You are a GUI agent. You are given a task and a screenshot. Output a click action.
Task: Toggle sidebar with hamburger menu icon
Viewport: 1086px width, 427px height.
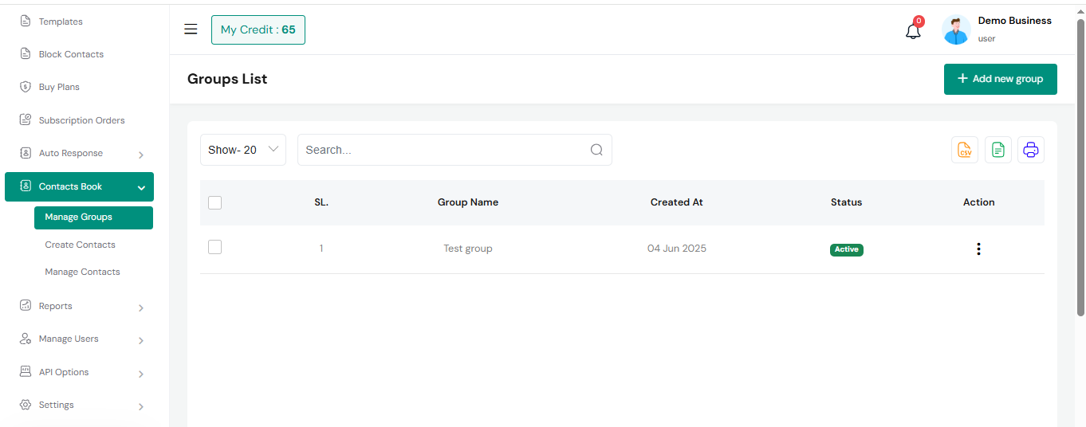coord(191,29)
